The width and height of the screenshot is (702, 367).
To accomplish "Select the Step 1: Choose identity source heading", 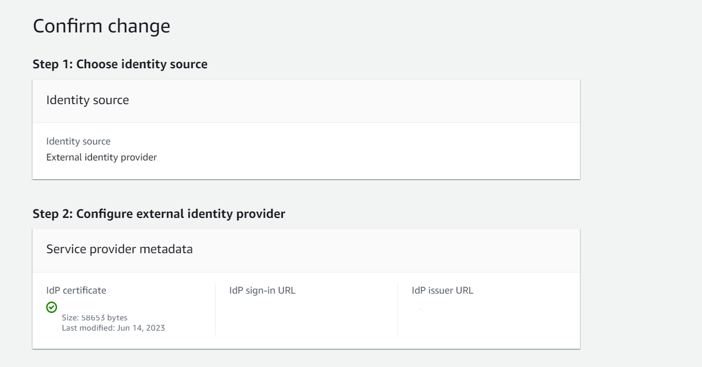I will point(120,64).
